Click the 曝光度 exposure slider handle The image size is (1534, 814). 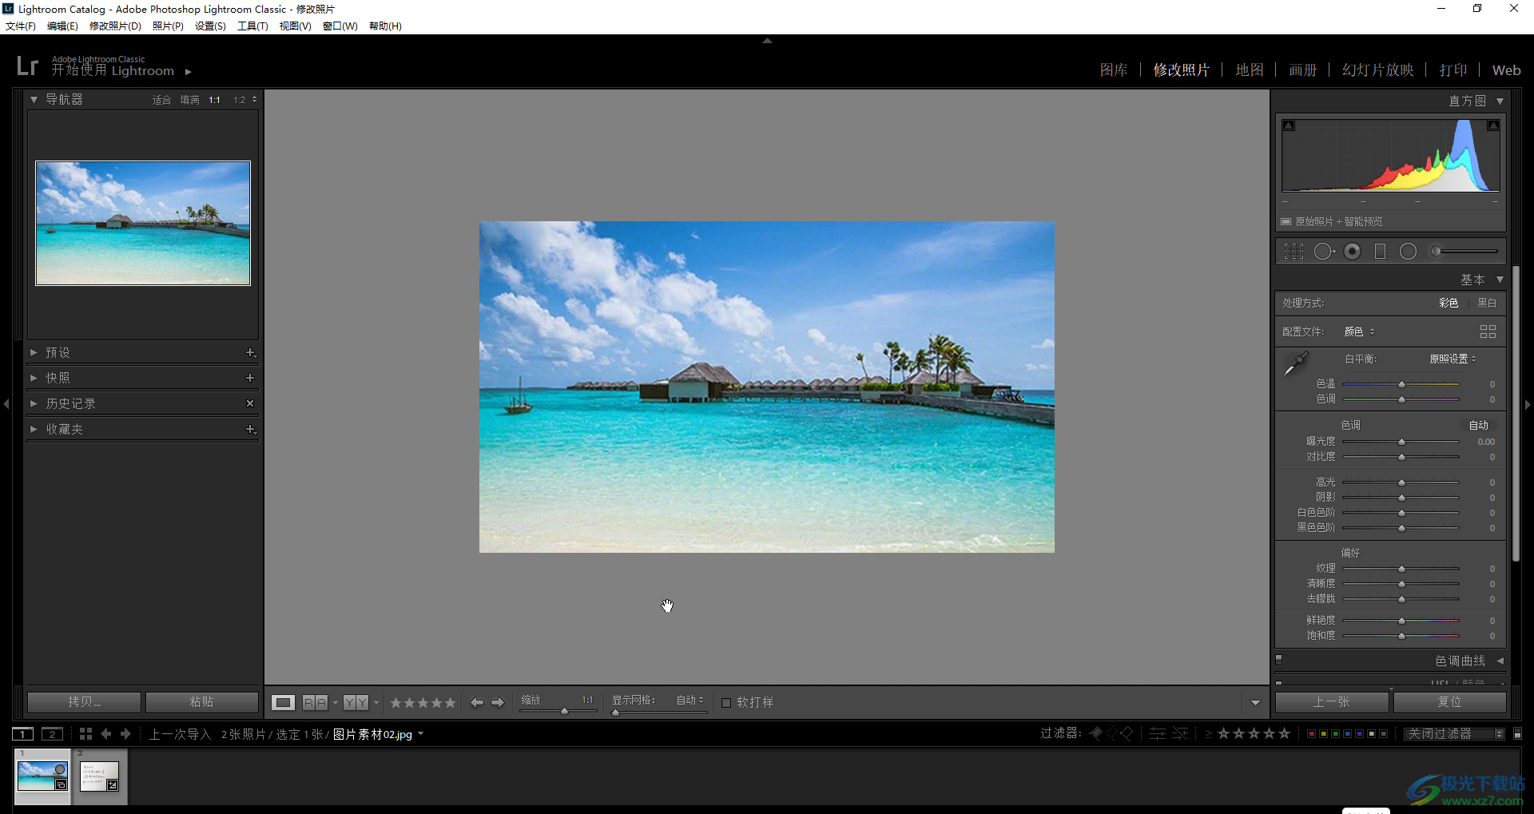[x=1401, y=442]
